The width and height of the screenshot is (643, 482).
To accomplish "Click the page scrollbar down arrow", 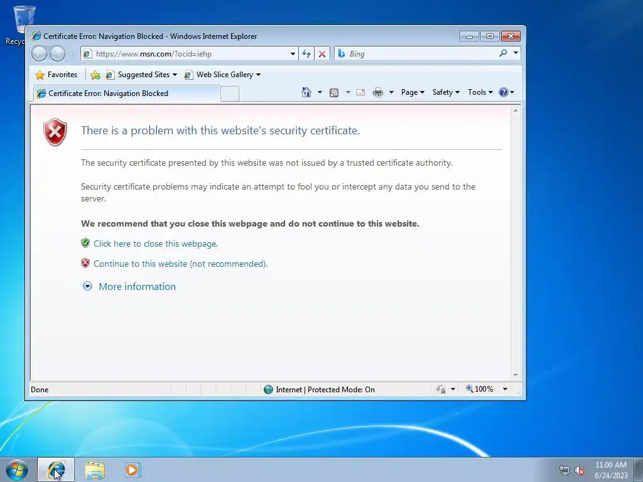I will click(516, 375).
